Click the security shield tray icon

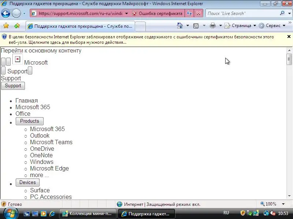(242, 213)
